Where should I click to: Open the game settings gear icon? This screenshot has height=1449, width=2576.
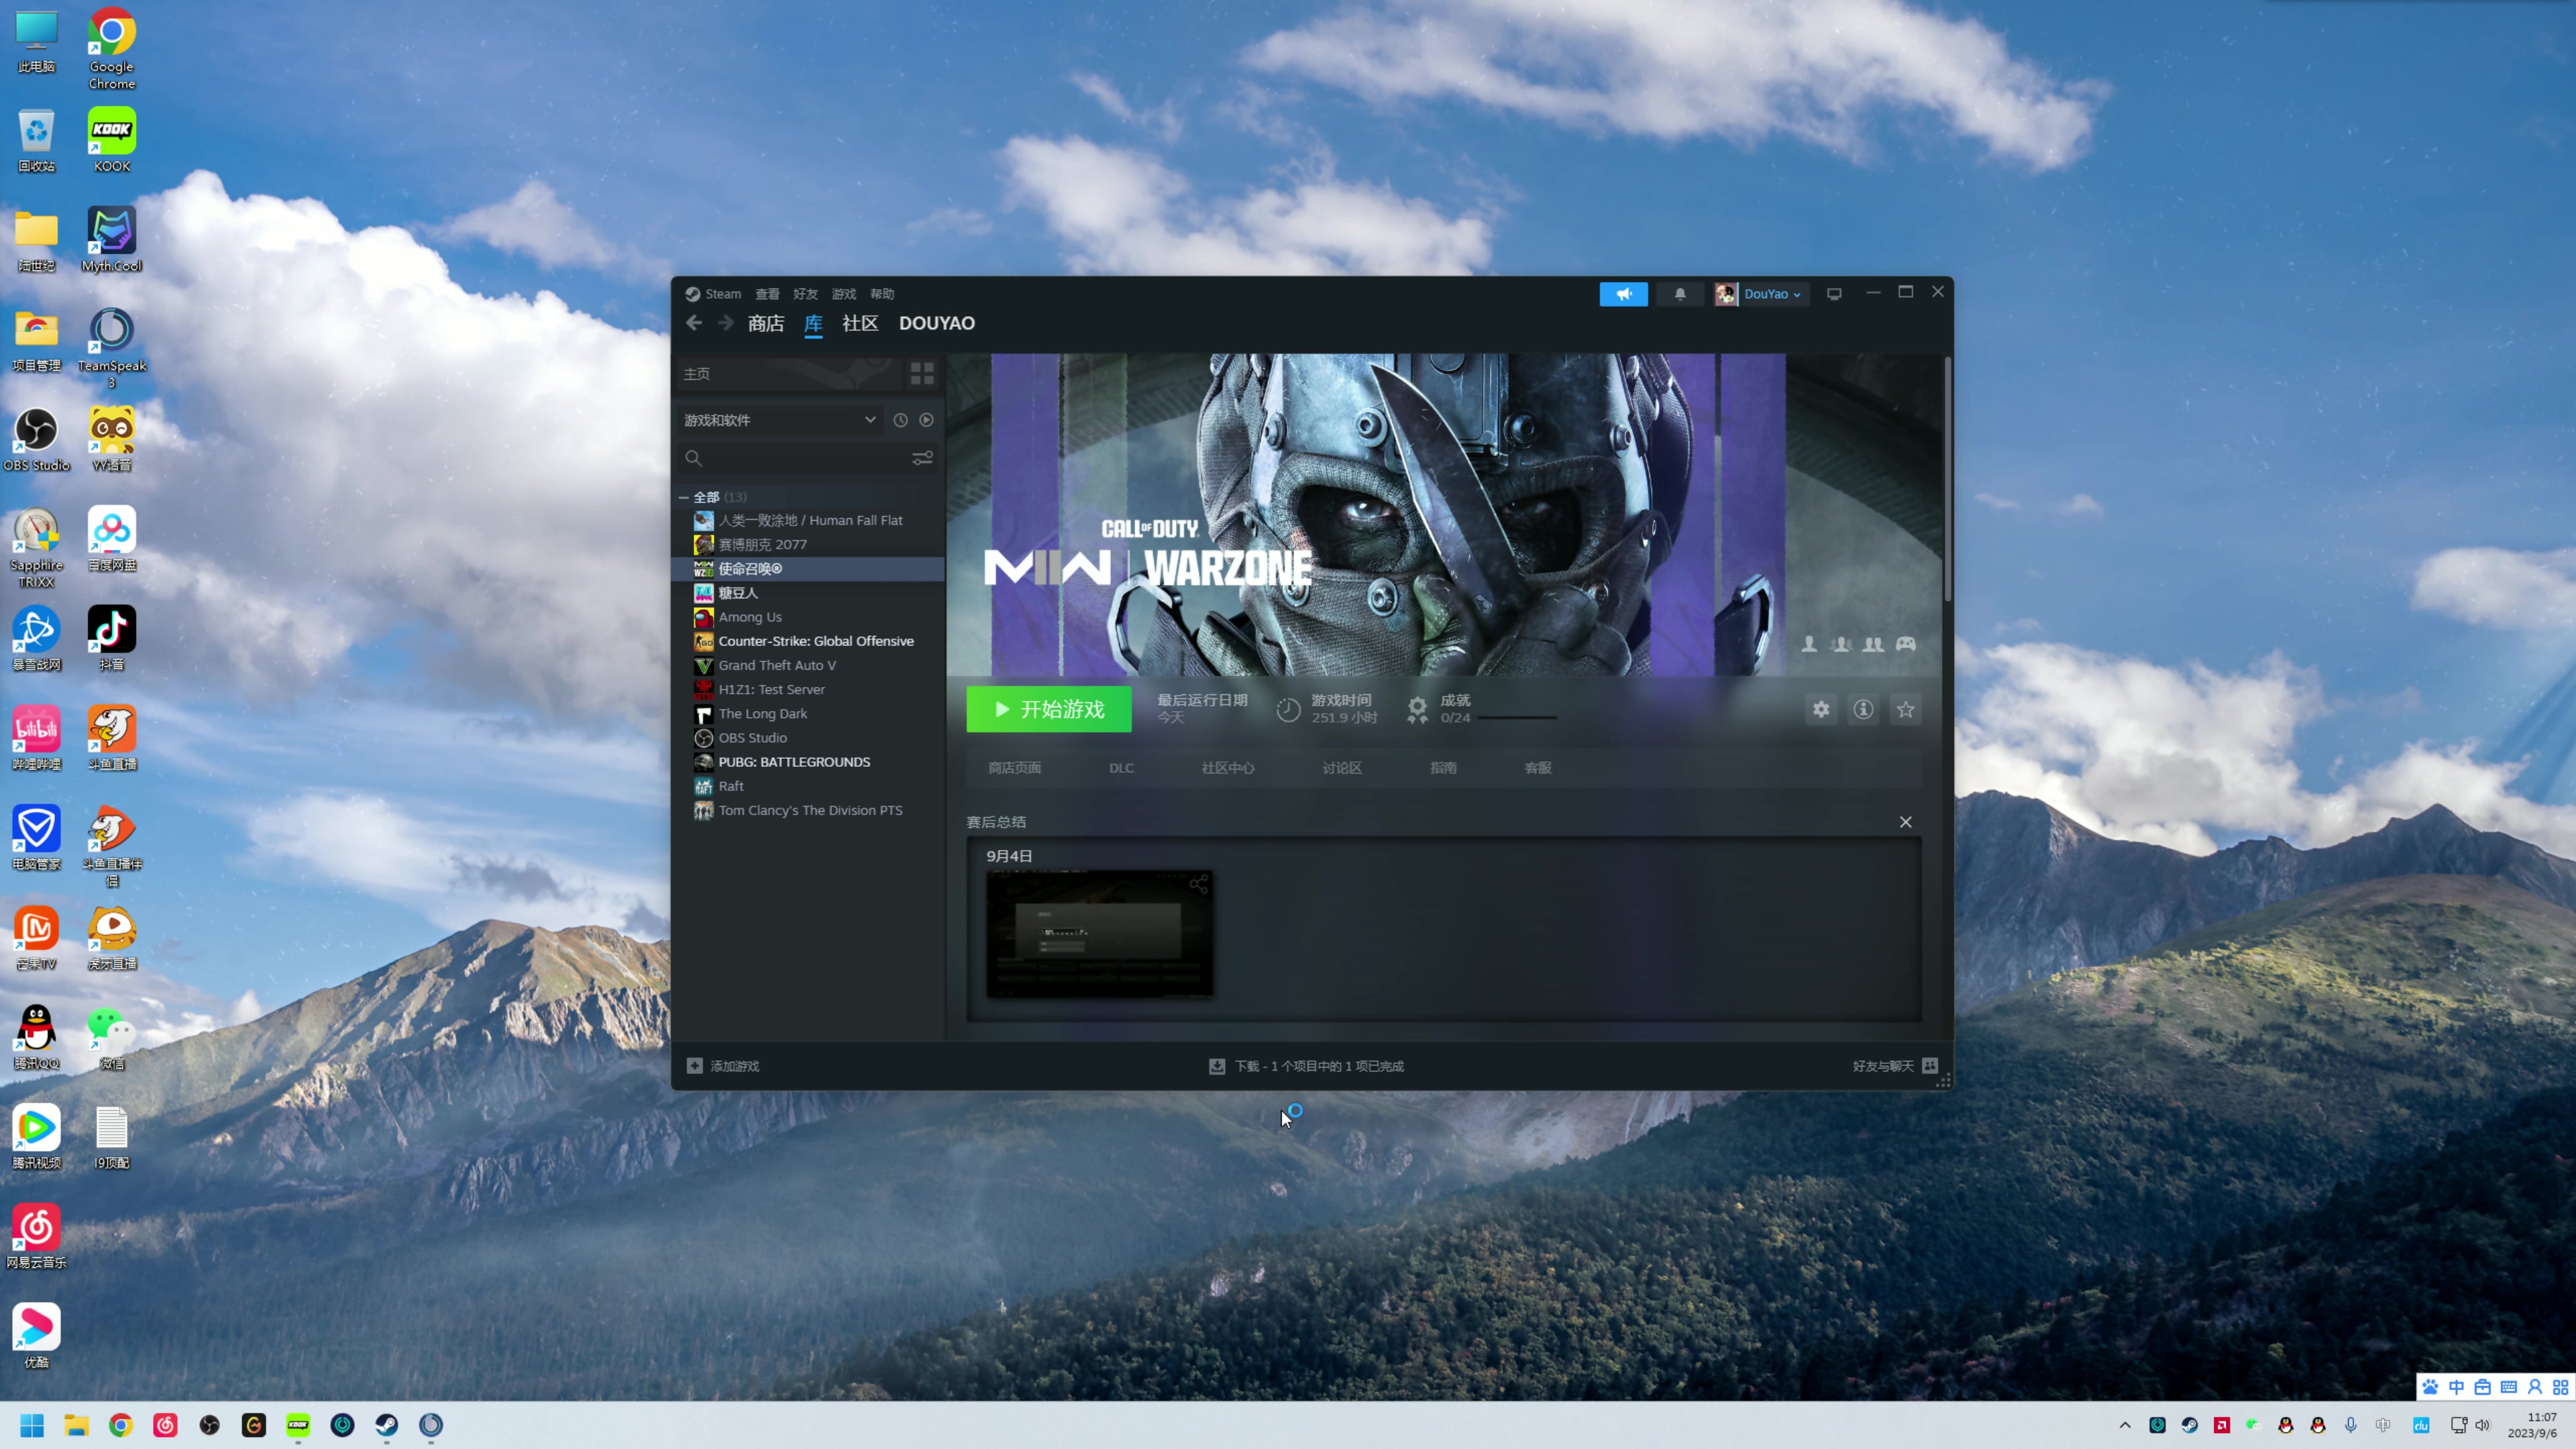pos(1821,709)
